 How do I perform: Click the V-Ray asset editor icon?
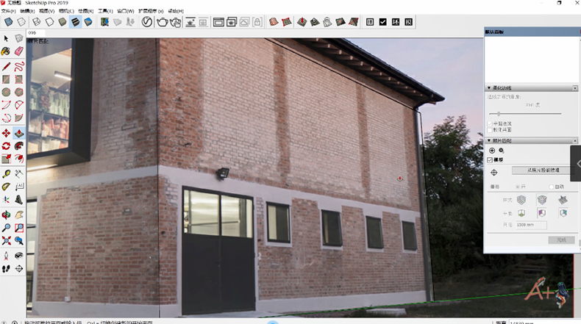click(x=146, y=22)
